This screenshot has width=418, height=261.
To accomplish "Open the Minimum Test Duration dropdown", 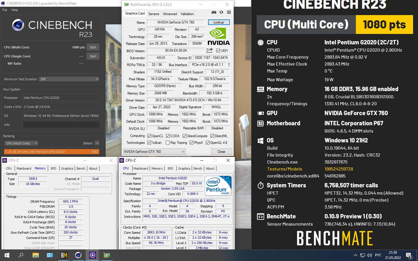I will 69,79.
